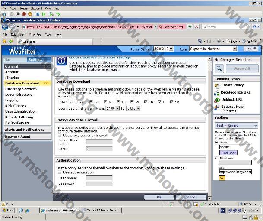Enable Use proxy server or firewall
This screenshot has height=221, width=263.
pyautogui.click(x=60, y=135)
